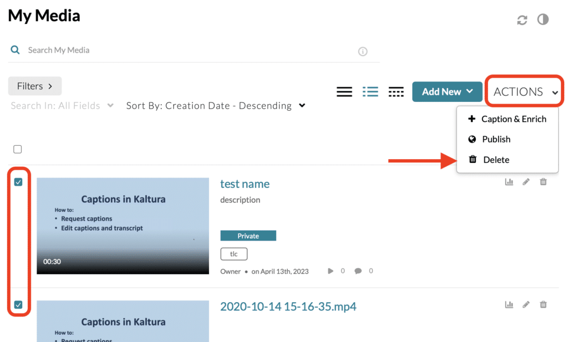Screen dimensions: 568x342
Task: Uncheck the "test name" selection checkbox
Action: tap(18, 181)
